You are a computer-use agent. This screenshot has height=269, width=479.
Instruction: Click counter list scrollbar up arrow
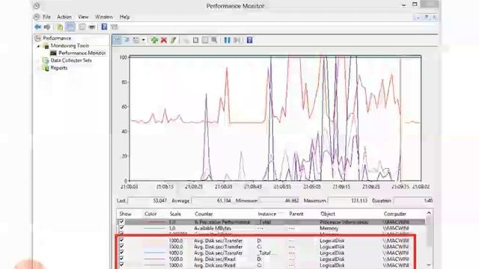(429, 213)
